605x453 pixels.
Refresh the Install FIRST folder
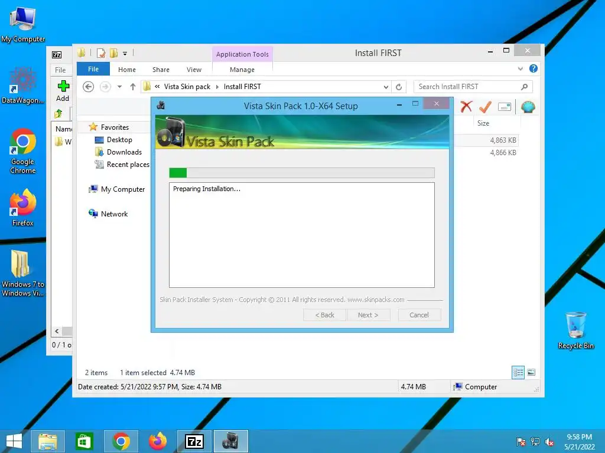[x=399, y=87]
